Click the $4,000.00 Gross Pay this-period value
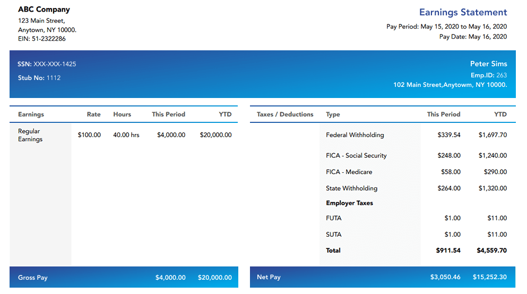The image size is (527, 294). click(170, 278)
